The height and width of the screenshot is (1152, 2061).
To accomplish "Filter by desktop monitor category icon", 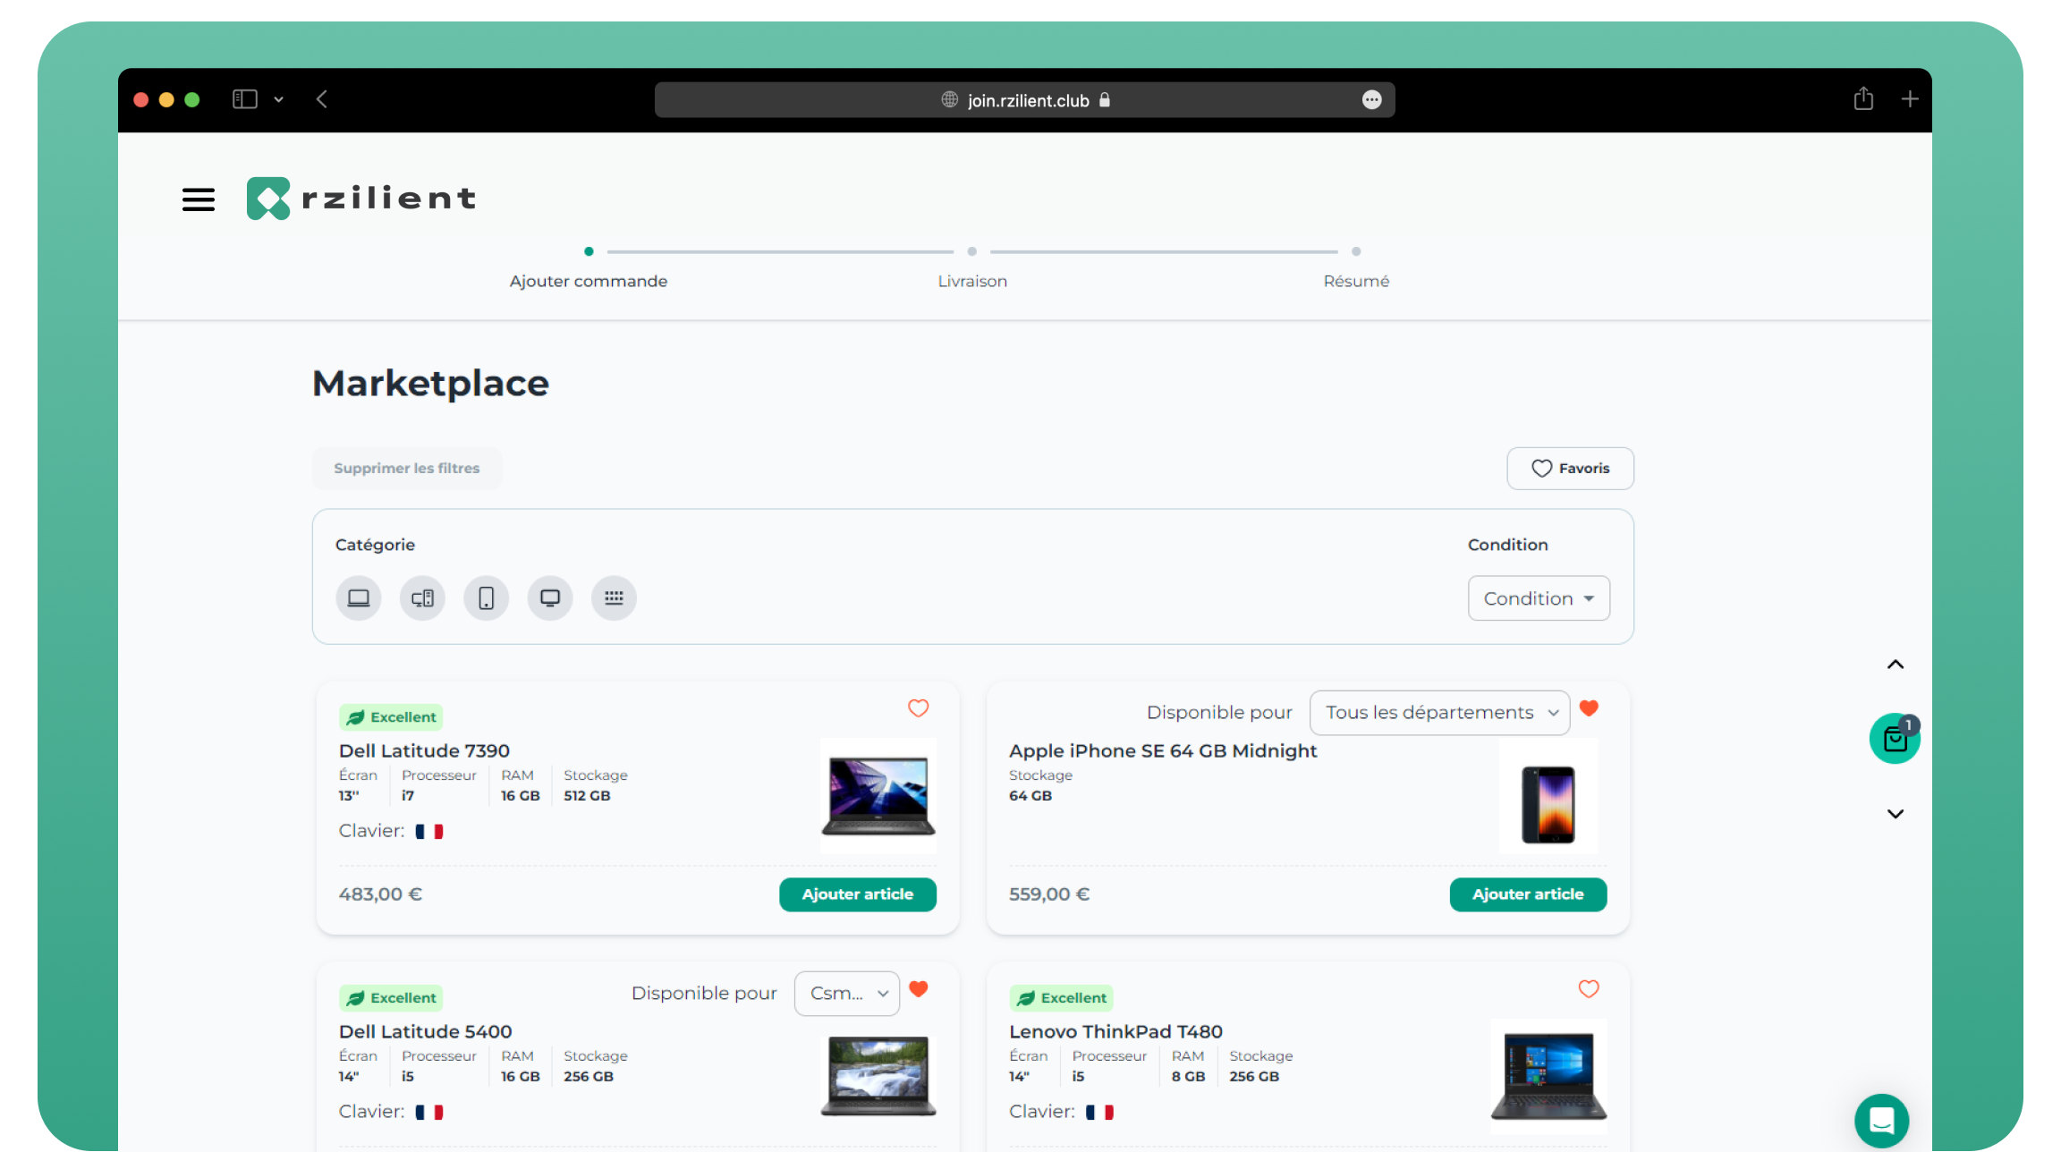I will point(550,597).
